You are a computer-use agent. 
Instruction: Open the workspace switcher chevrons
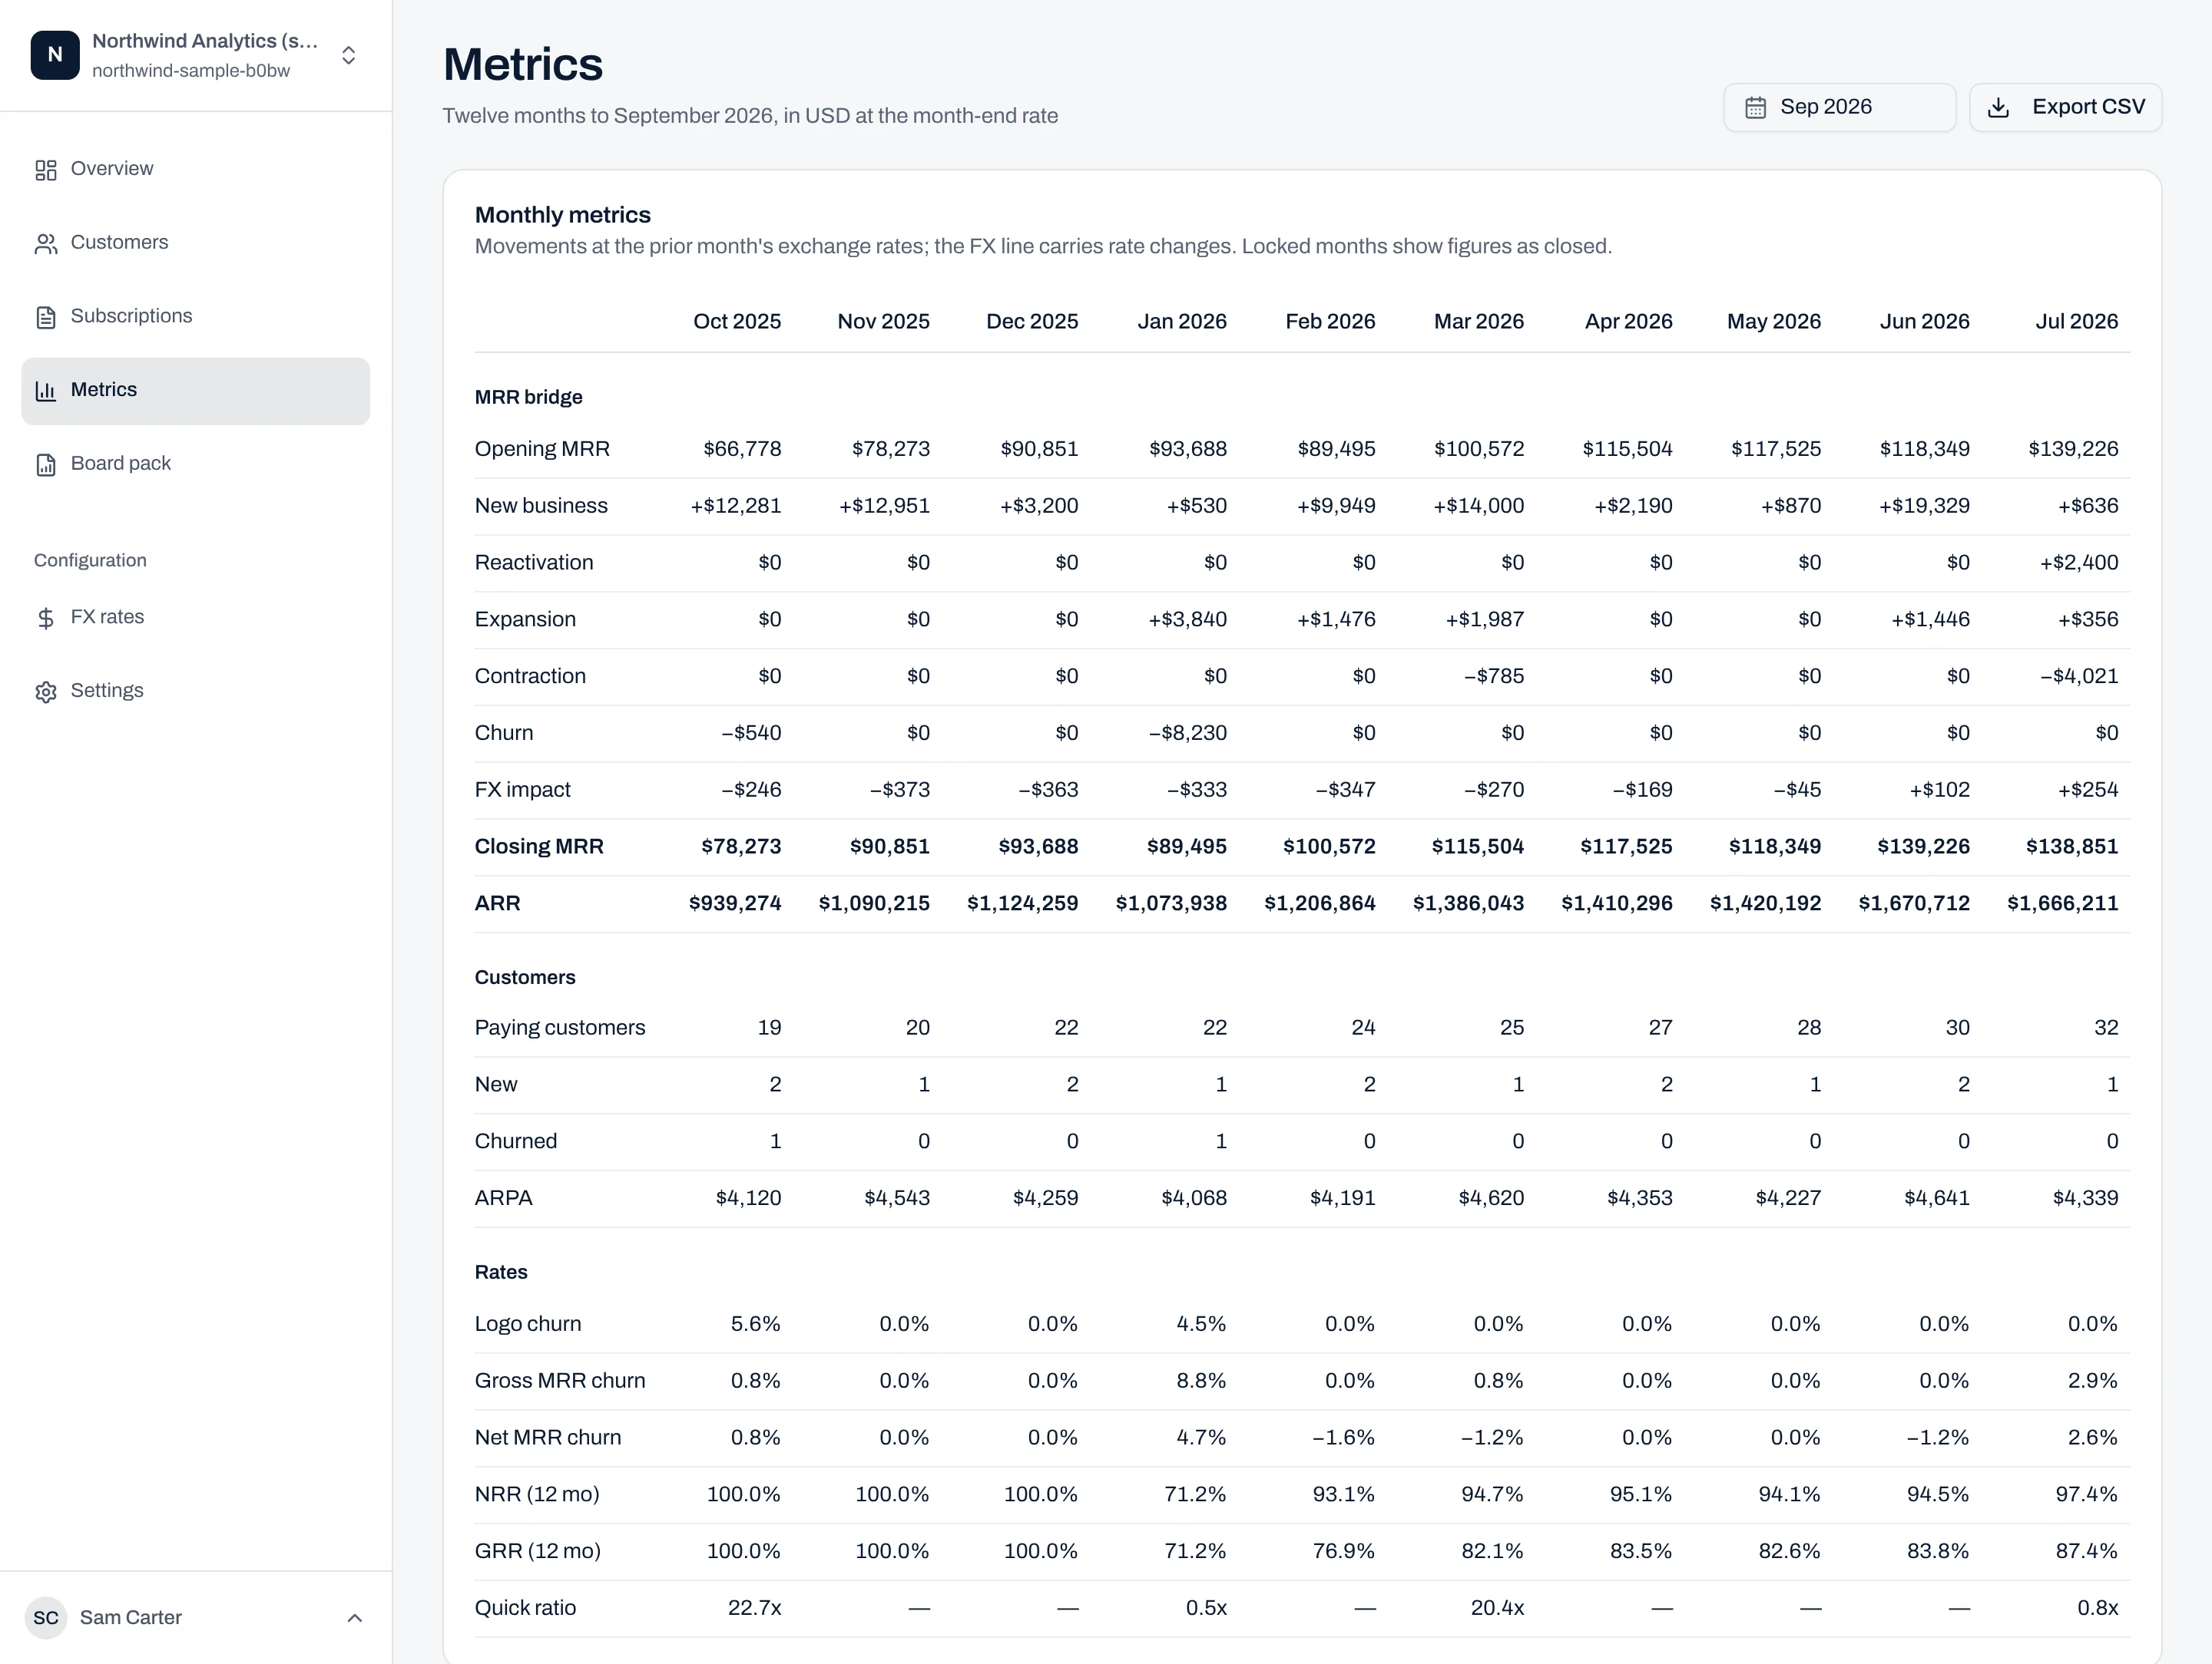click(348, 55)
